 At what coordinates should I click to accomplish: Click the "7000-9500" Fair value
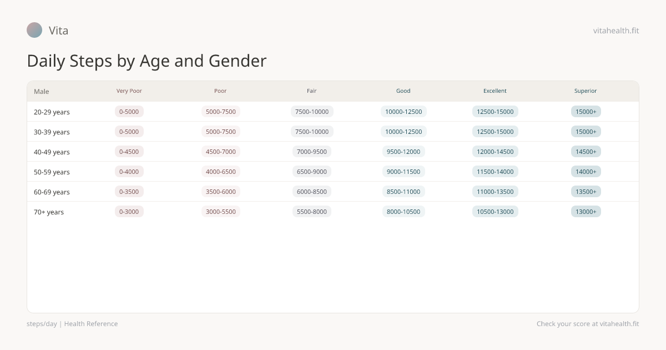312,152
